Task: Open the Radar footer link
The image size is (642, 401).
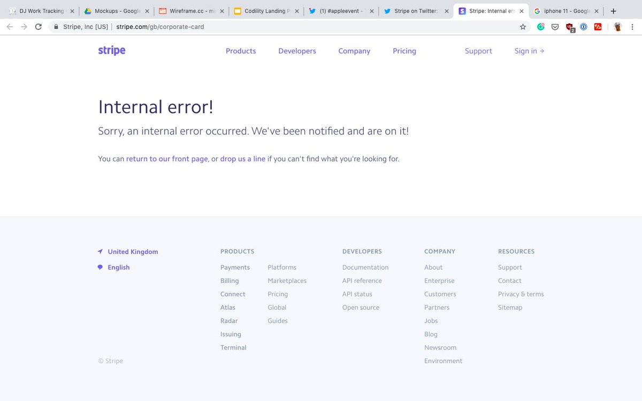Action: (229, 321)
